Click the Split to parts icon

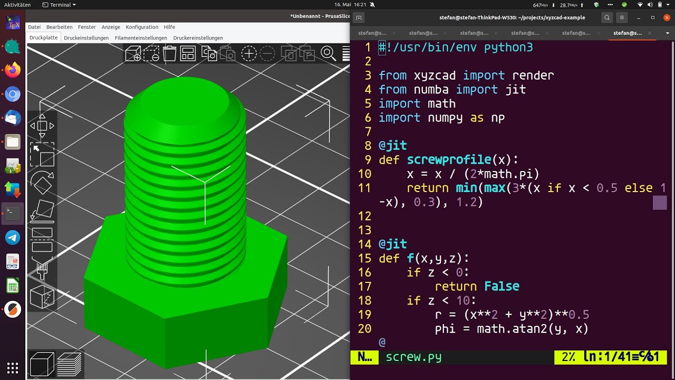coord(307,53)
